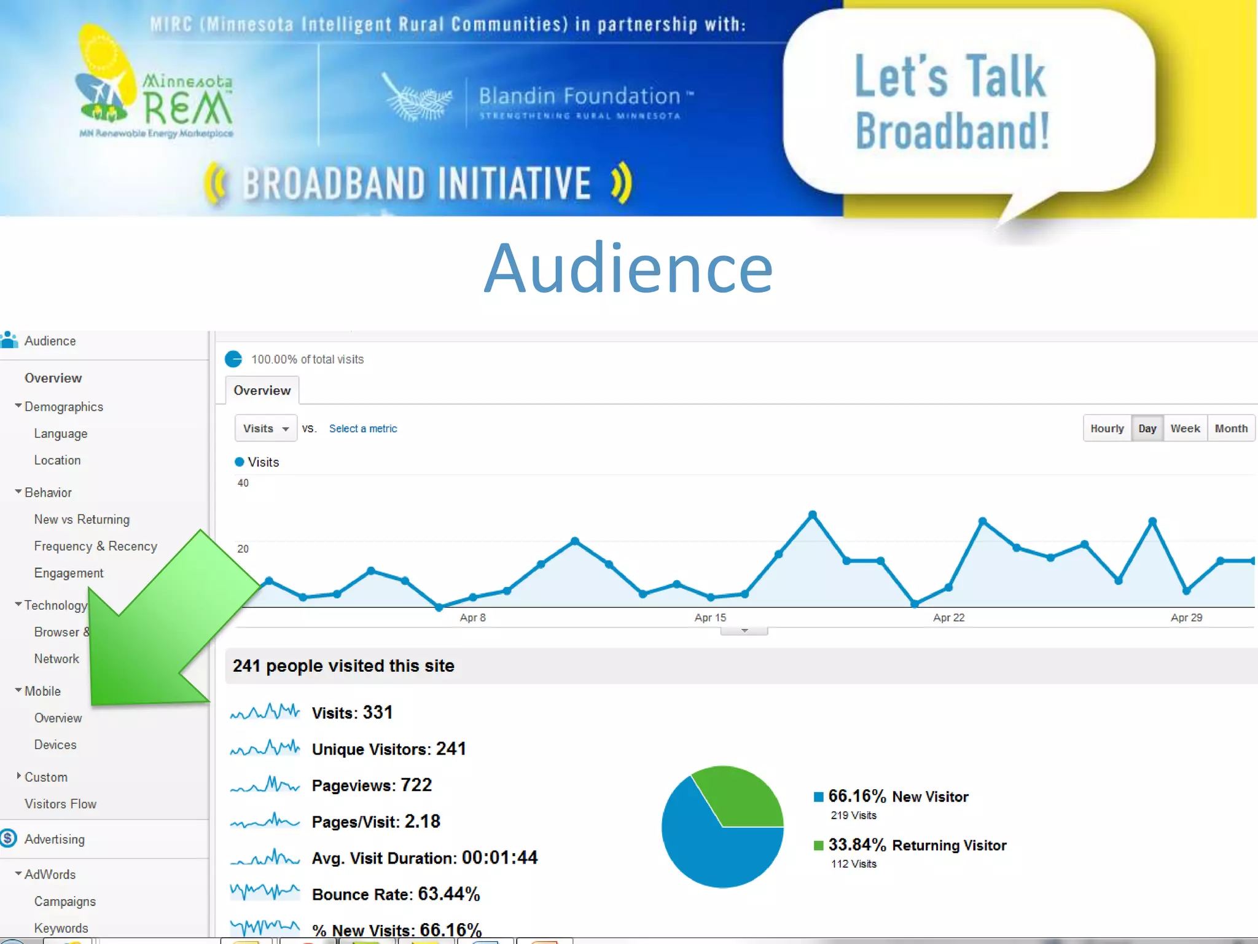Click the chart collapse handle below timeline
The image size is (1258, 944).
pos(744,631)
